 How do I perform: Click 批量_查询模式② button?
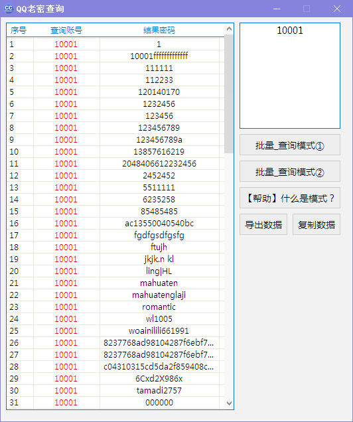290,171
